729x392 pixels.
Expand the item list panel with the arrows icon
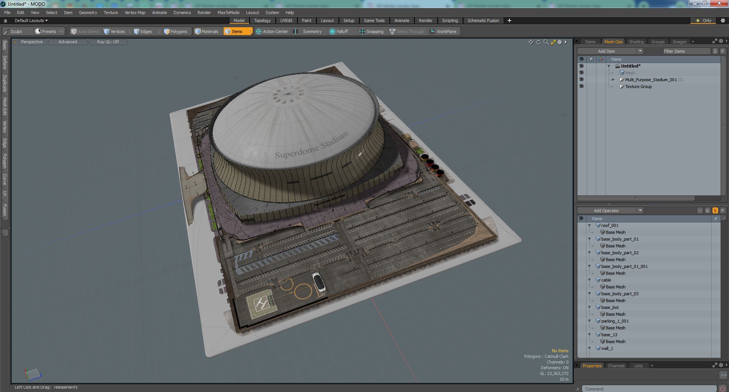[715, 41]
